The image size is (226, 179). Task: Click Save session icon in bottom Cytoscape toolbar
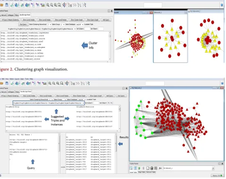(7, 83)
